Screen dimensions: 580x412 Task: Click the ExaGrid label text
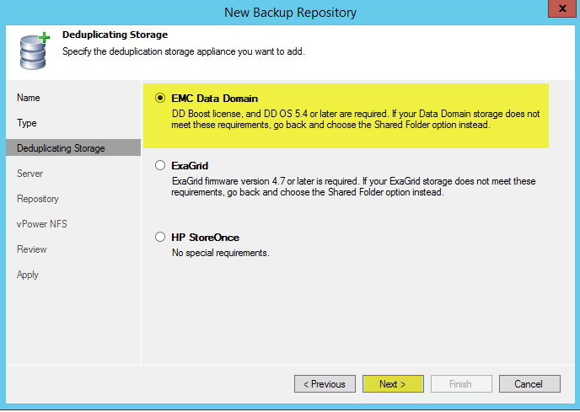point(190,166)
